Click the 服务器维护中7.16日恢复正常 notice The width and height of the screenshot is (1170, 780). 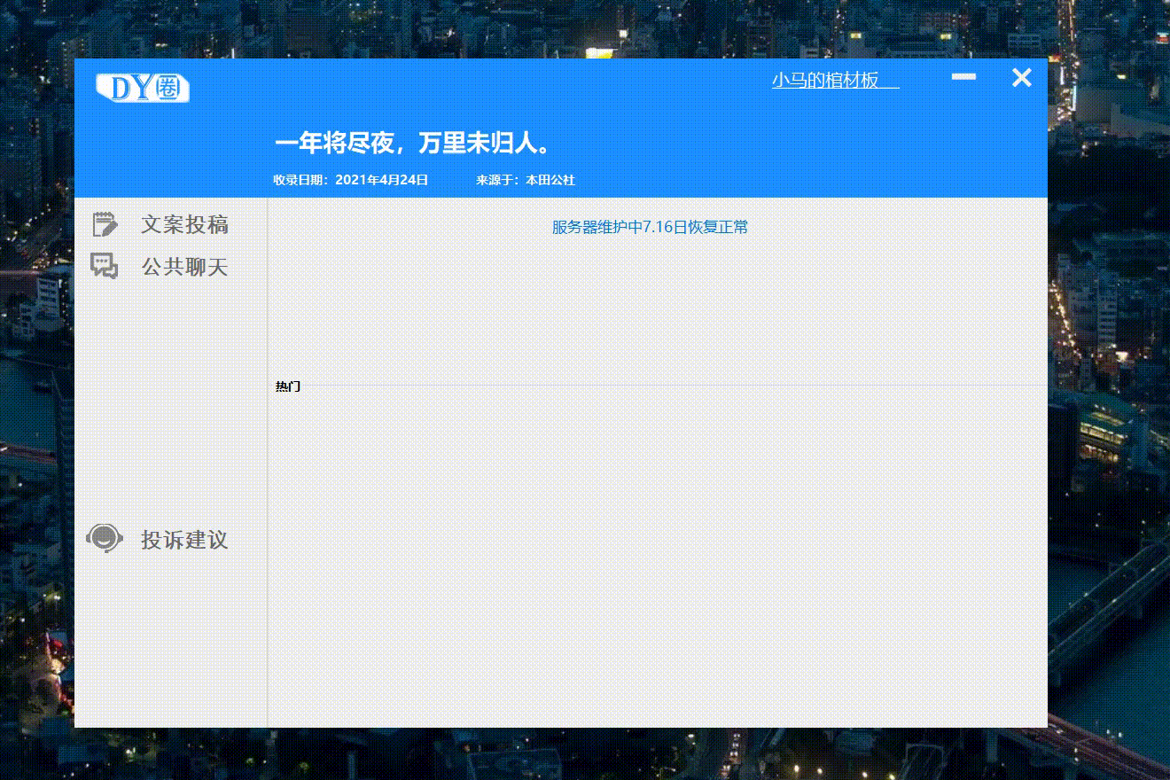(x=648, y=227)
